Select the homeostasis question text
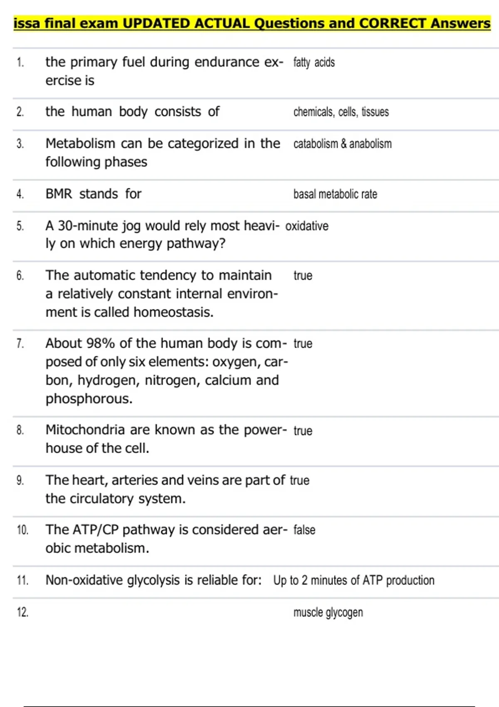Screen dimensions: 499x707 161,293
